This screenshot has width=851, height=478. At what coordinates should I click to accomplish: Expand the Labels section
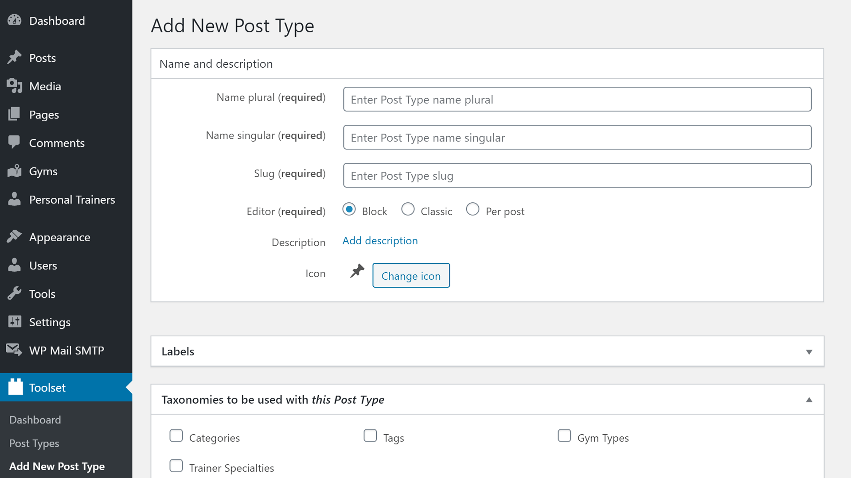(x=809, y=352)
